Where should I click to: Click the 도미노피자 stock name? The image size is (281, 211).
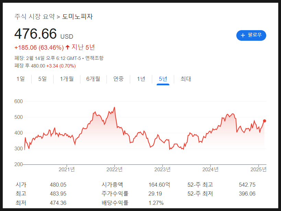point(77,17)
